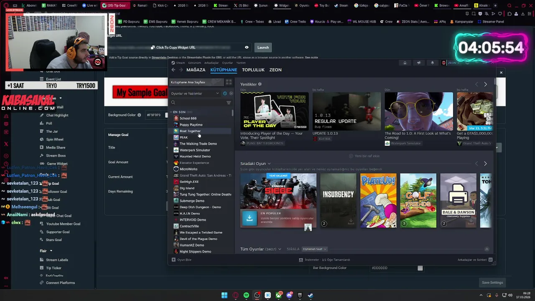
Task: Open the Arkadaşlar menu in Steam
Action: coord(211,63)
